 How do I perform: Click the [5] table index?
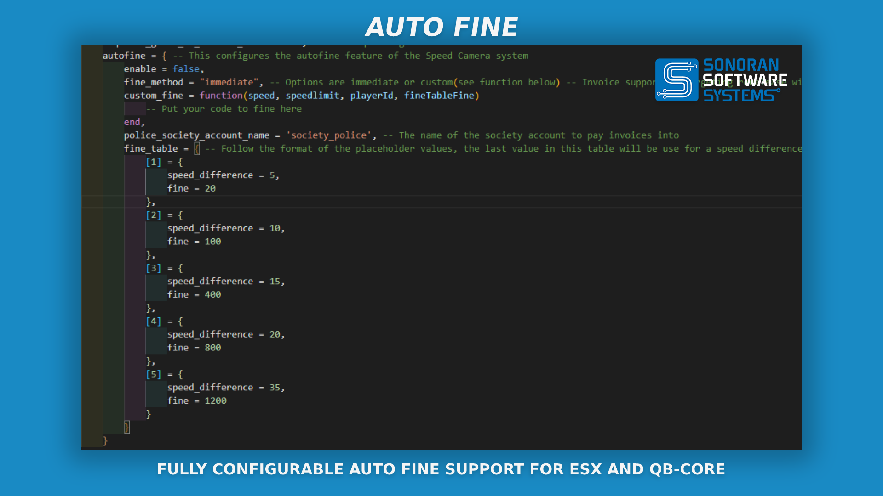click(x=154, y=375)
